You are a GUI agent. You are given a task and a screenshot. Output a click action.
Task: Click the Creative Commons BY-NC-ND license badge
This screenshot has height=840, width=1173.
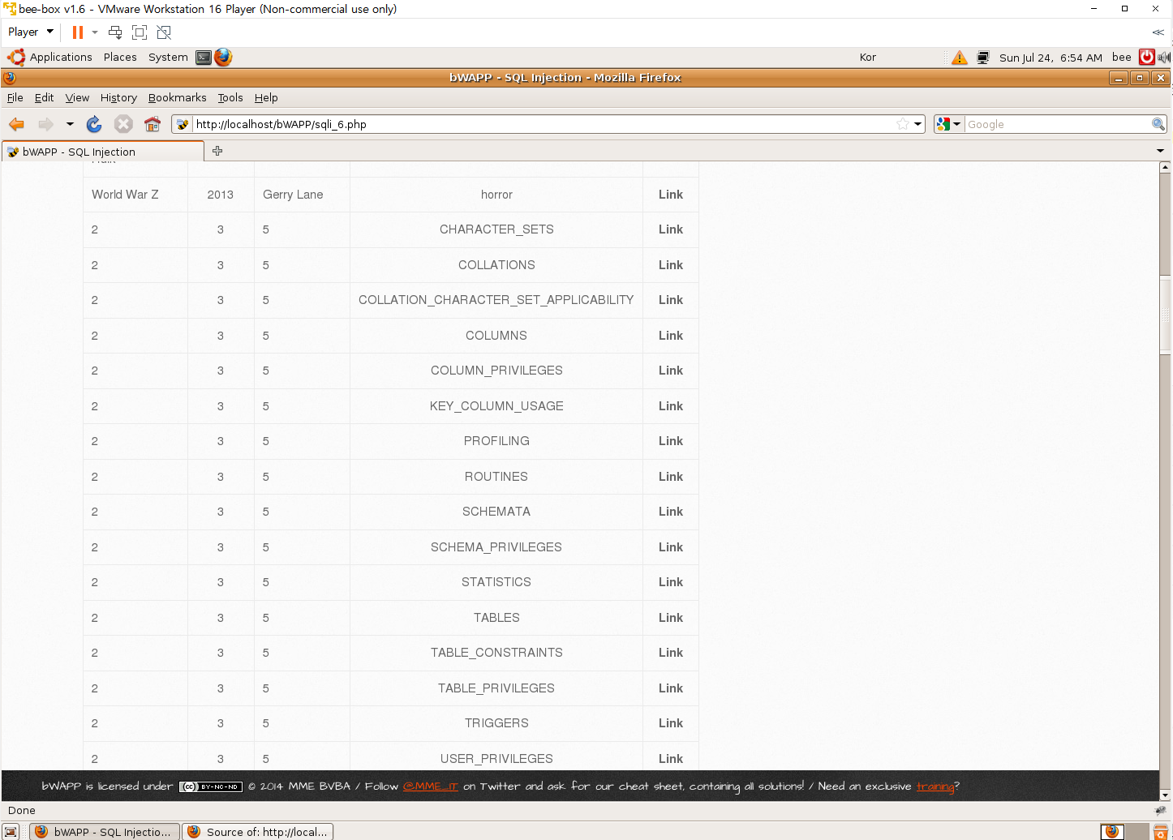(211, 786)
